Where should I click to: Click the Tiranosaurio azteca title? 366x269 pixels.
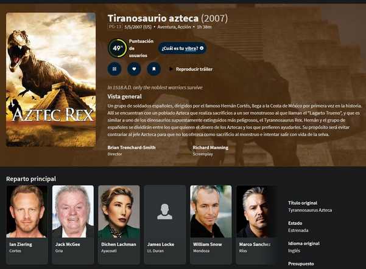tap(153, 18)
